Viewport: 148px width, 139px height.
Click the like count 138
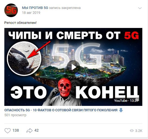click(16, 130)
